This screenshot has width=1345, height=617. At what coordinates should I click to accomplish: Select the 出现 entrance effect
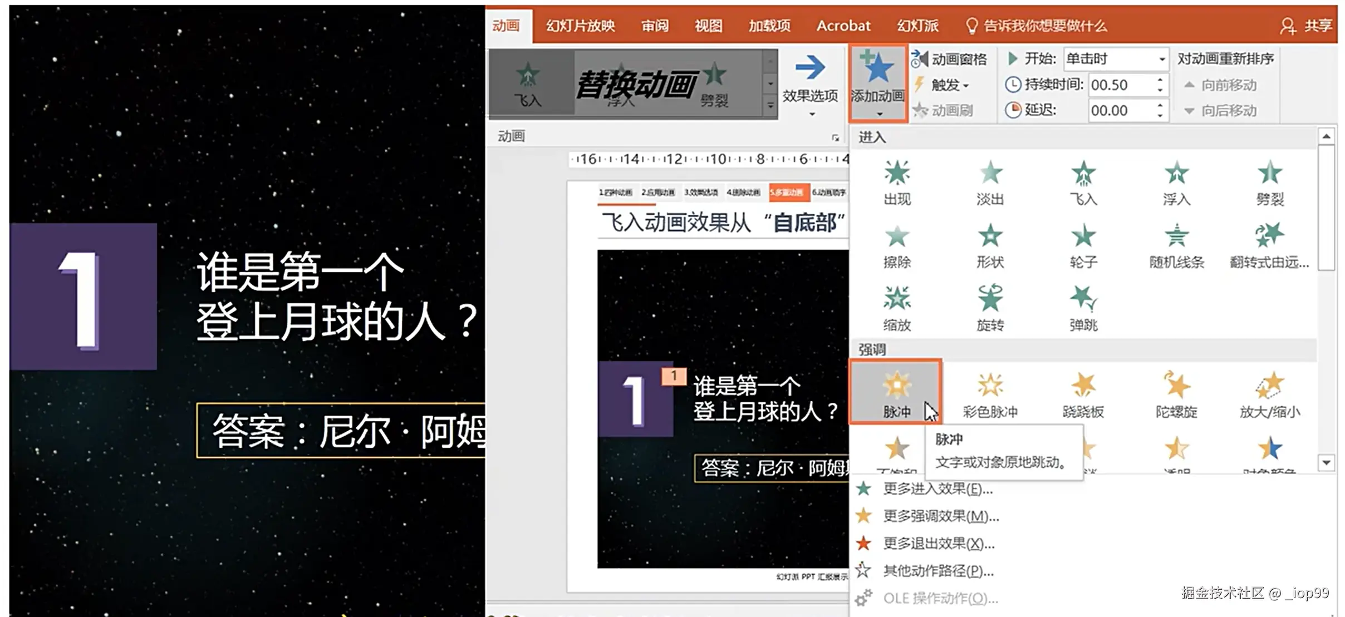[896, 182]
